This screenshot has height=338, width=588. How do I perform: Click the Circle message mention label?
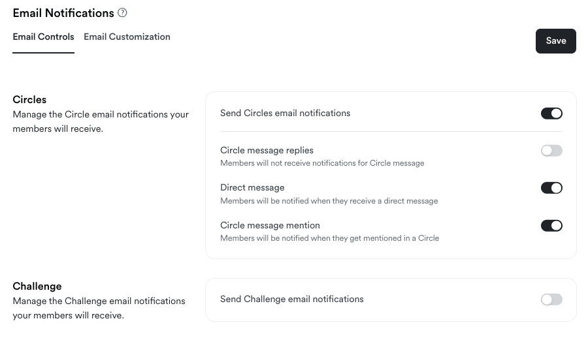270,226
